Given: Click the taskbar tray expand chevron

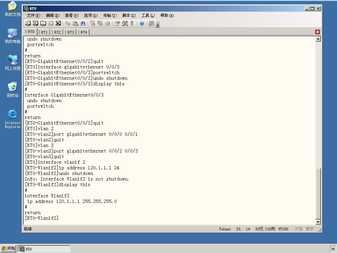Looking at the screenshot, I should [333, 249].
